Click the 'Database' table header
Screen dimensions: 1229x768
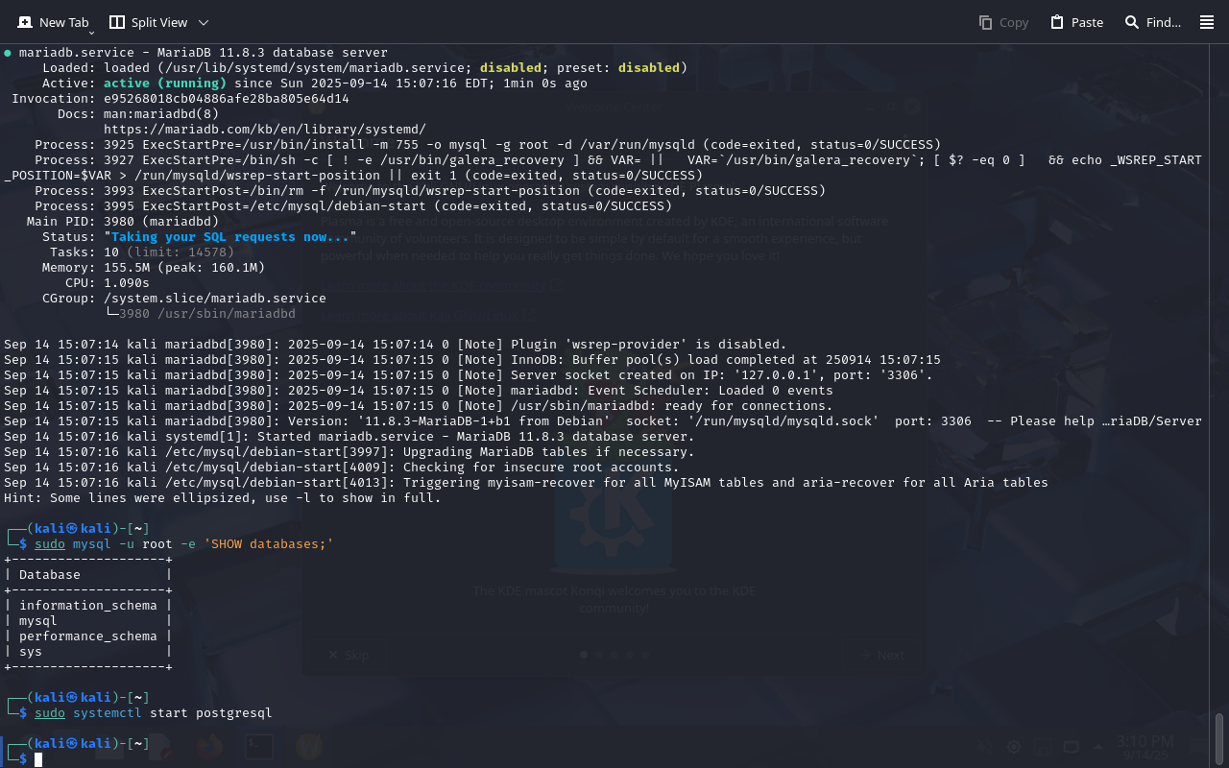click(50, 574)
